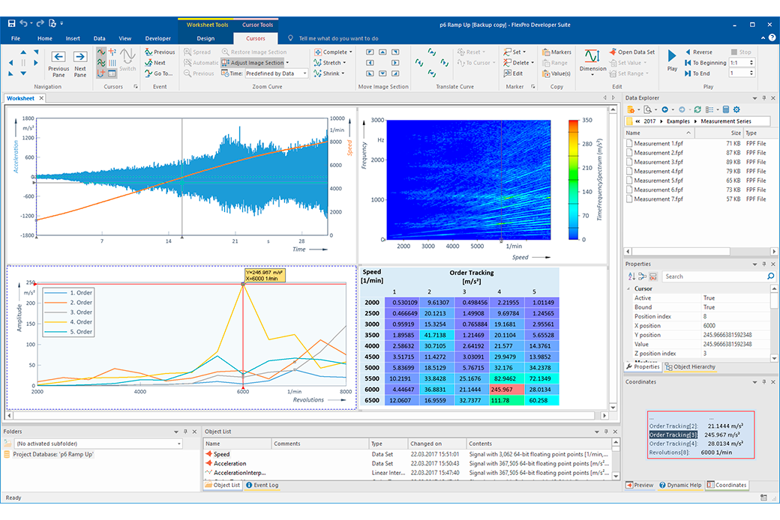Click the Previous Pane navigation icon
The width and height of the screenshot is (780, 520).
(x=58, y=58)
